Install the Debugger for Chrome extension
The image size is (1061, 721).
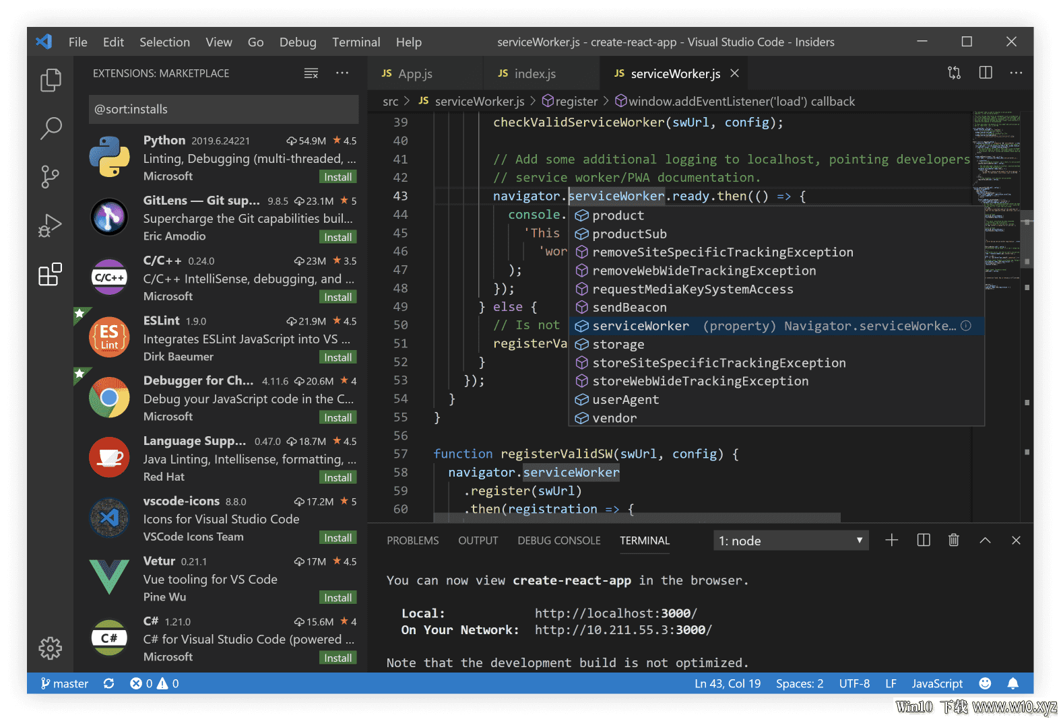tap(337, 417)
